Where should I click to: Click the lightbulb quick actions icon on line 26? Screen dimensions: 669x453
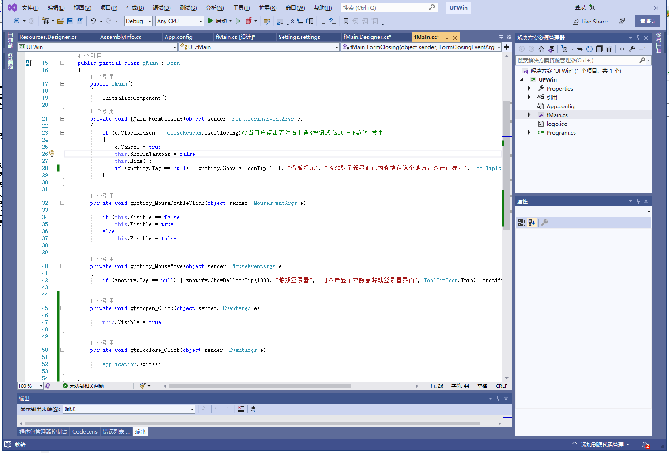coord(52,154)
